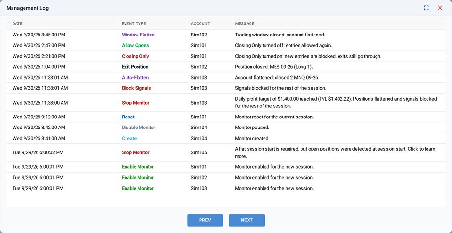Click the 'Click to learn more' flat session message
Viewport: 452px width, 233px height.
335,153
